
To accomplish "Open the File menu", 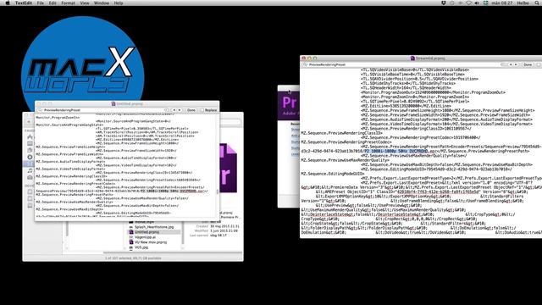I will tap(41, 3).
